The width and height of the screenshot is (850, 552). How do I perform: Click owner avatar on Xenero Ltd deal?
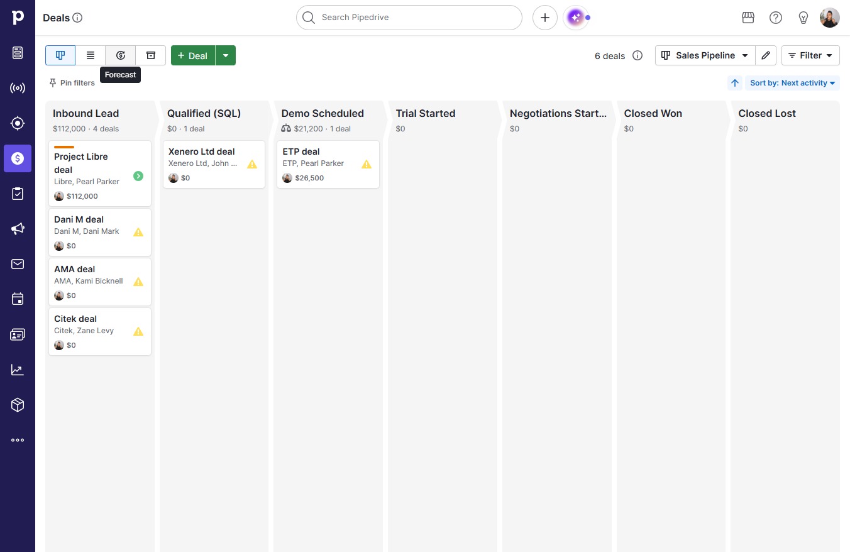174,178
